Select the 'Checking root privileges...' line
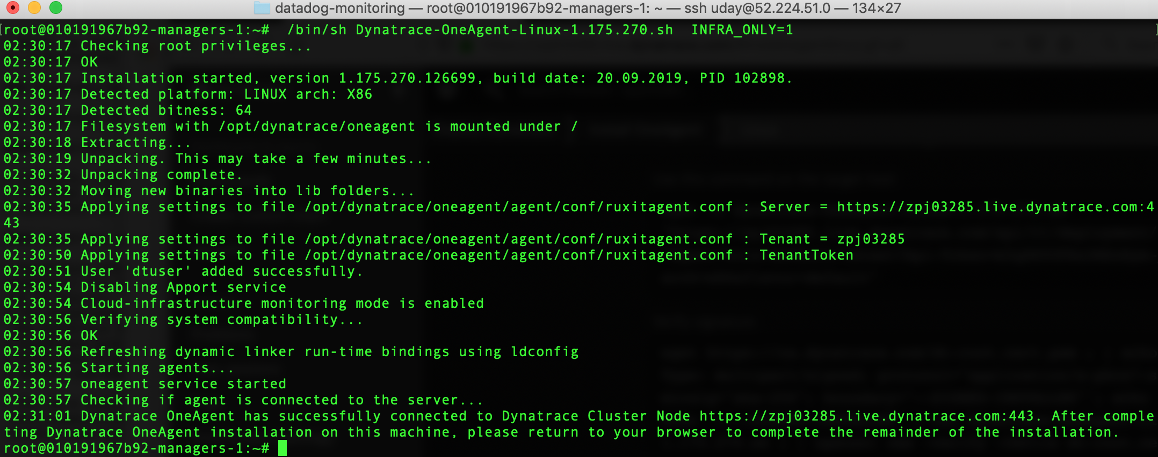This screenshot has width=1158, height=457. click(x=157, y=46)
